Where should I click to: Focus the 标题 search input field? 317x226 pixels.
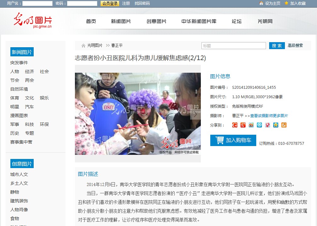pos(234,46)
